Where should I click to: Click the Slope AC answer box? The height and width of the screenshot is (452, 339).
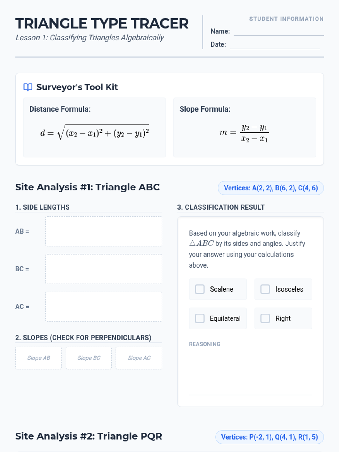pos(139,358)
